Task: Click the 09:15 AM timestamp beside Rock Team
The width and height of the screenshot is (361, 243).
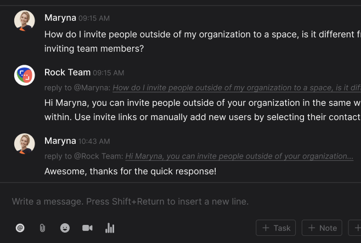Action: 109,73
